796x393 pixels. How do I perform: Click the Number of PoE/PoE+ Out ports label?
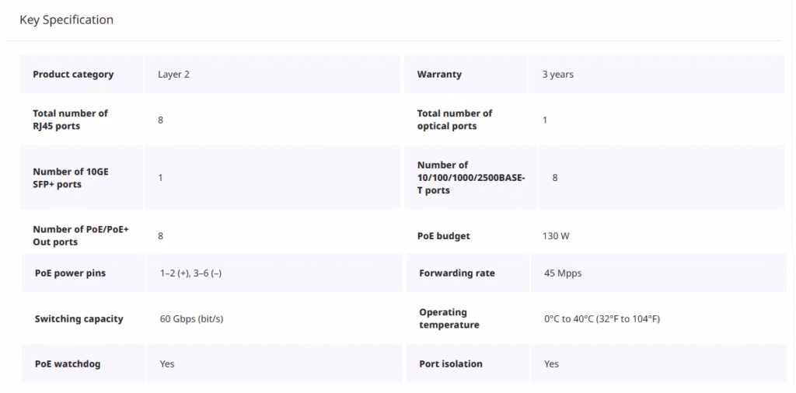coord(81,236)
